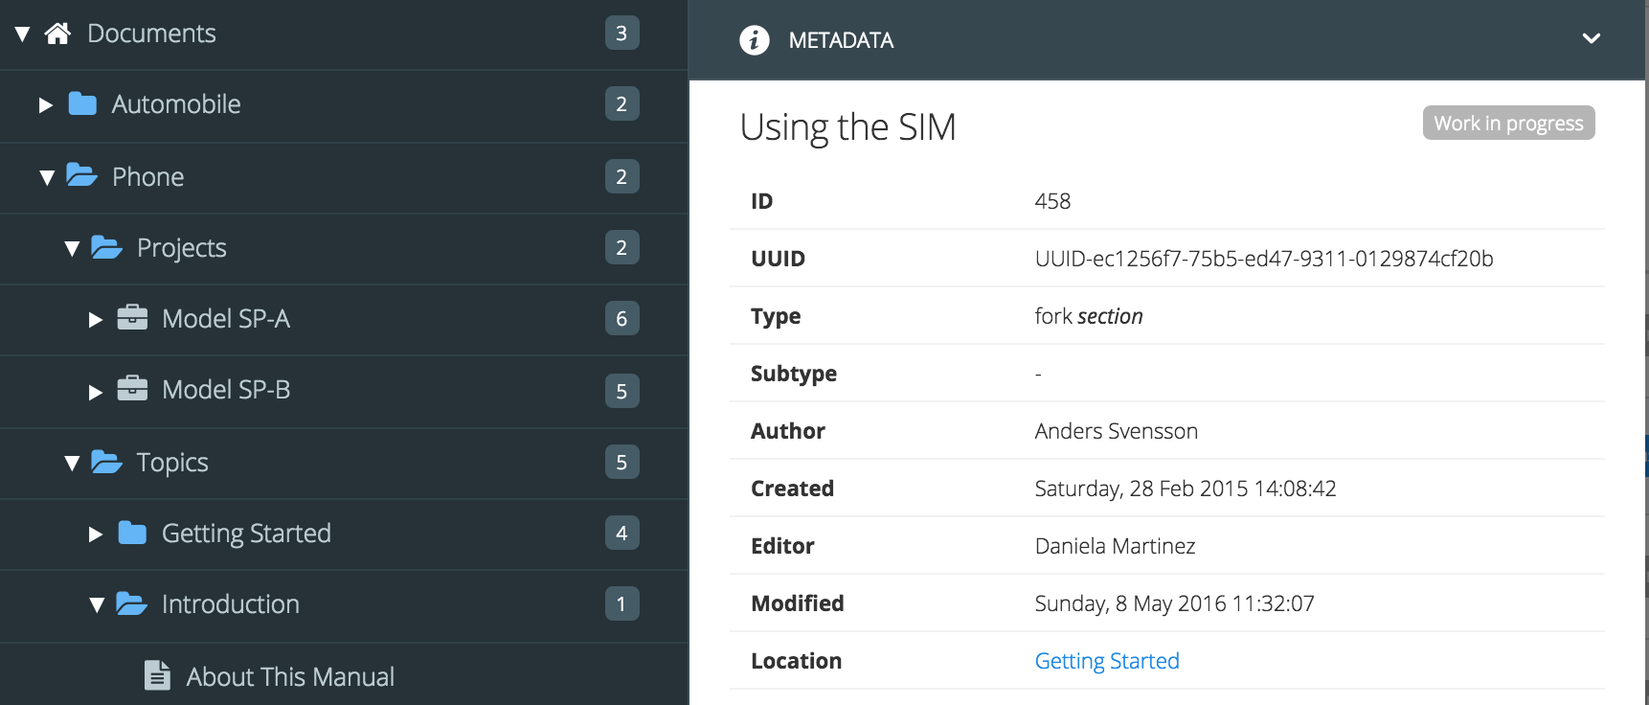Collapse the Topics folder
Screen dimensions: 1649x705
click(x=71, y=463)
